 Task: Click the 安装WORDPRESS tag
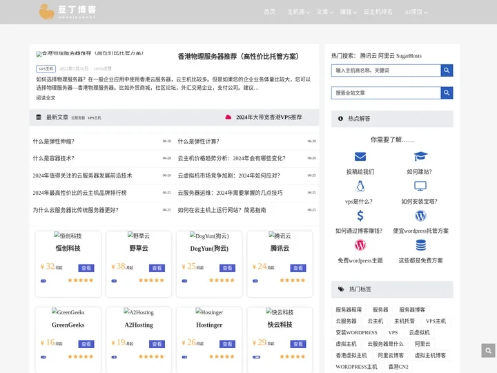(x=357, y=332)
